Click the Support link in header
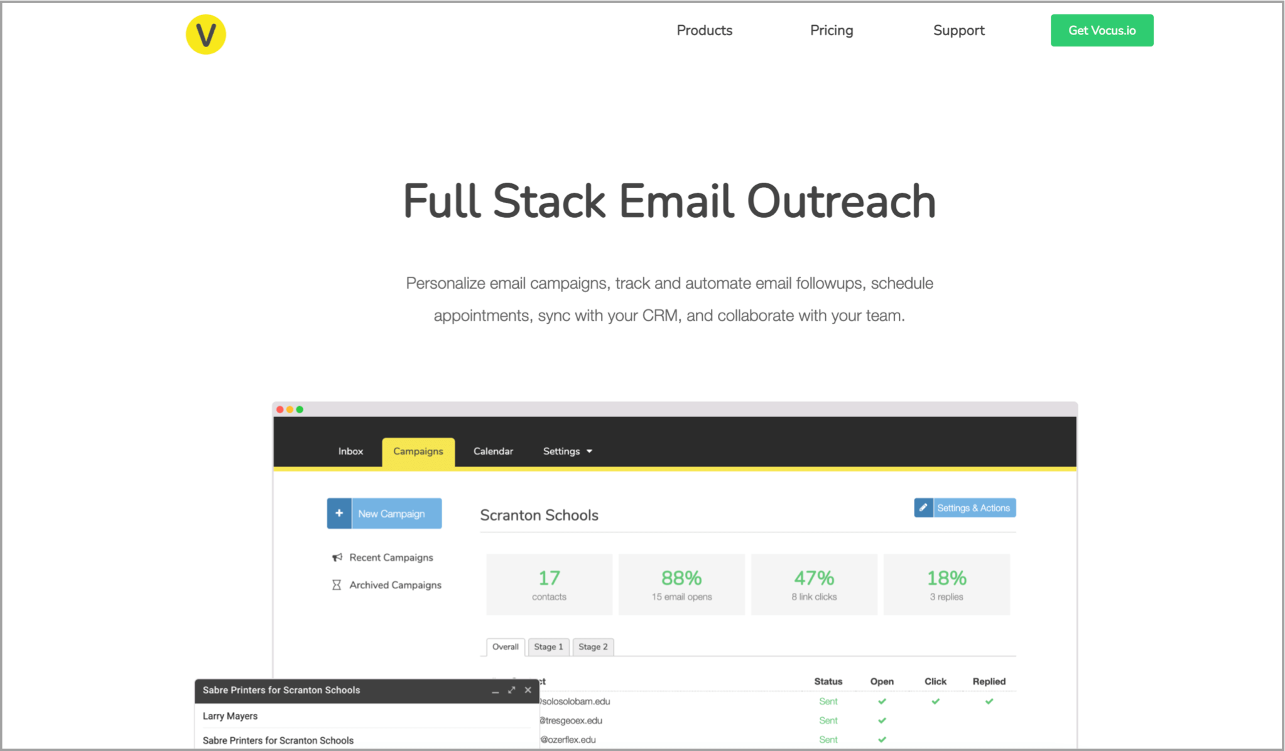Viewport: 1285px width, 751px height. (958, 30)
